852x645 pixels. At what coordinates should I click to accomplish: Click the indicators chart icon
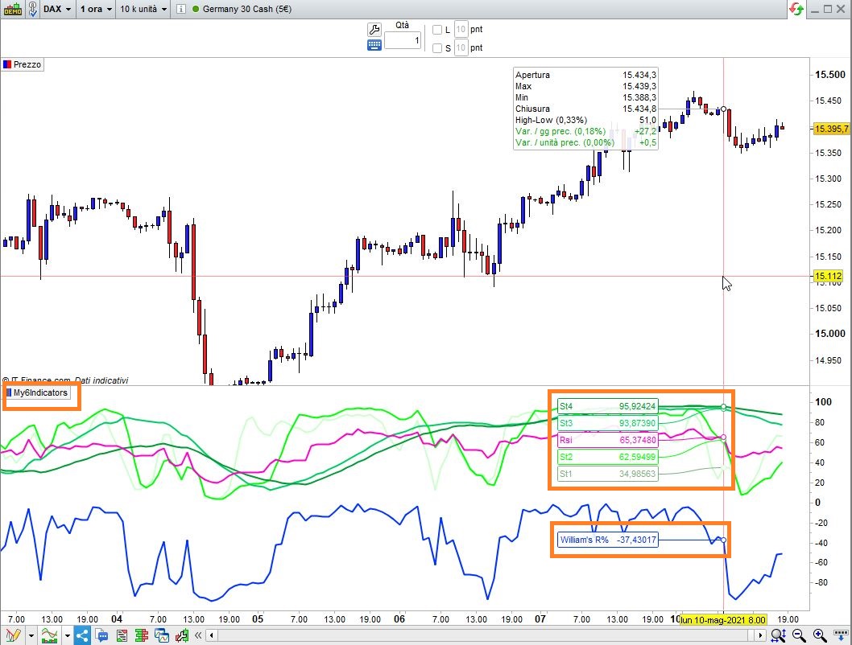(49, 635)
